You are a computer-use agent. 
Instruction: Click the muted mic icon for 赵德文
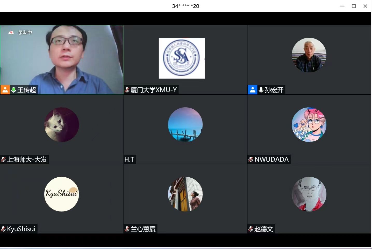[251, 229]
